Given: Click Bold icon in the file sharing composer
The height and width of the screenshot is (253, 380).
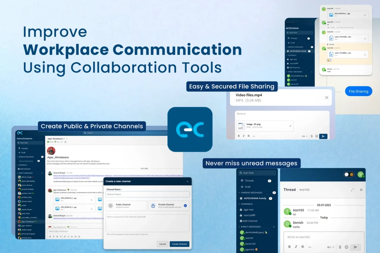Looking at the screenshot, I should 239,136.
